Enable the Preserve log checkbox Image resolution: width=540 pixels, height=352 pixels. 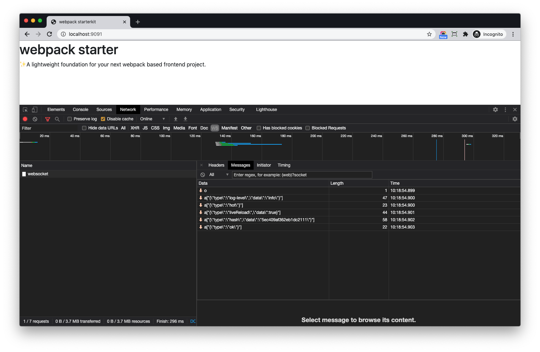click(70, 119)
